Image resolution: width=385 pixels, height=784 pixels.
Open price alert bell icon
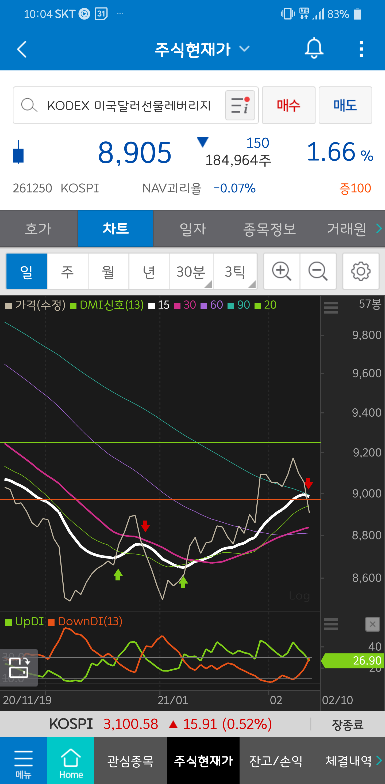point(314,48)
